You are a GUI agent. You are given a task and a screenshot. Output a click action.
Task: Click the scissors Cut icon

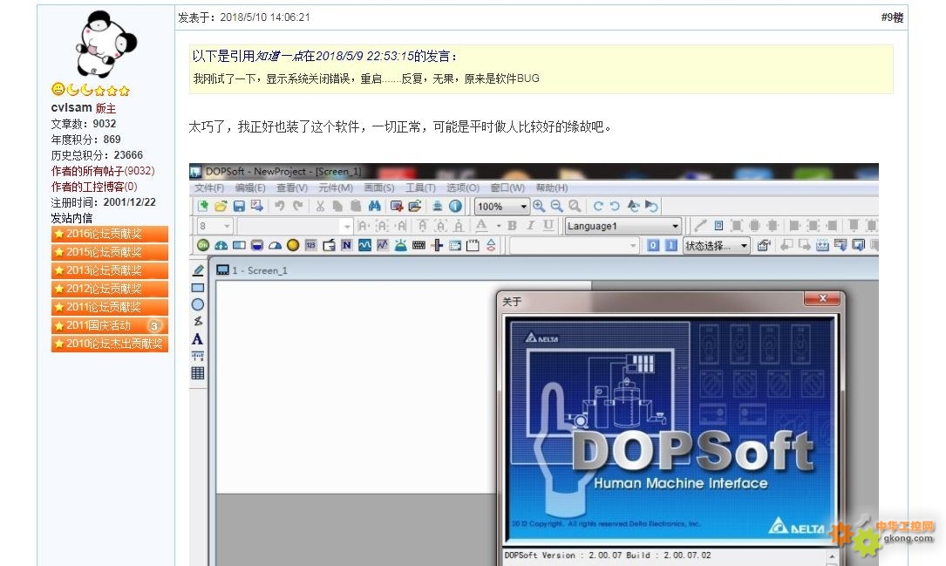coord(320,207)
